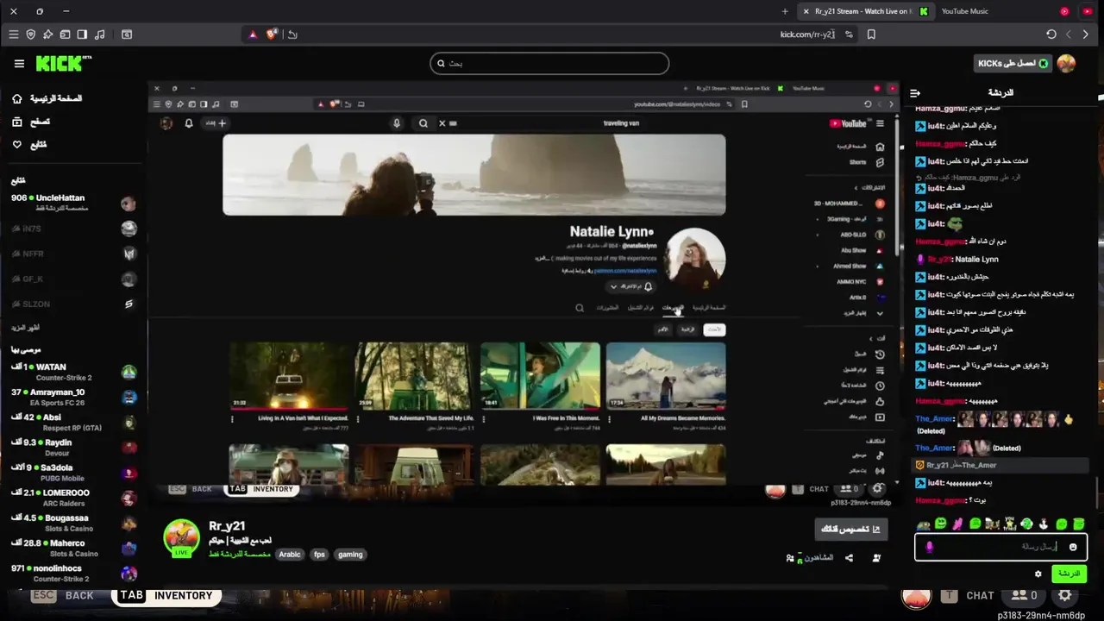The image size is (1104, 621).
Task: Click the purple triangle extension icon
Action: coord(253,34)
